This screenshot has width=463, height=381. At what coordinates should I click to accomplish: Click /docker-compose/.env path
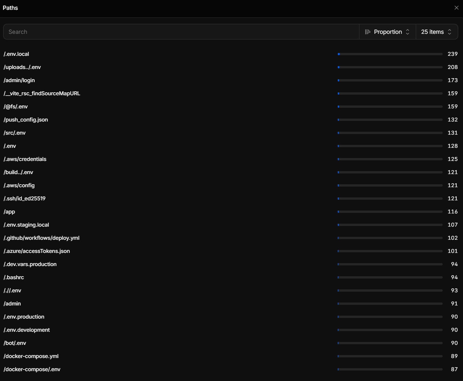point(32,369)
